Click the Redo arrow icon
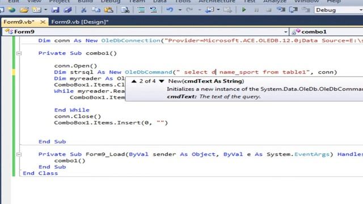The height and width of the screenshot is (204, 363). (x=189, y=10)
